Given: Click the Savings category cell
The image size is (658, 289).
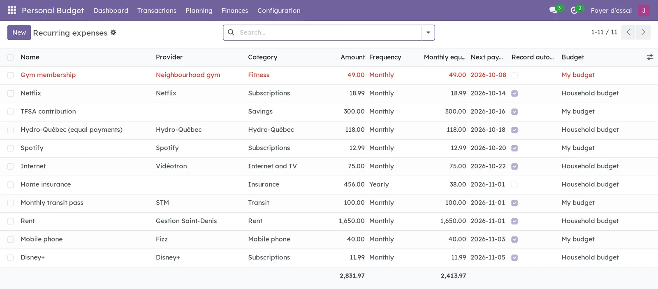Looking at the screenshot, I should (x=260, y=111).
